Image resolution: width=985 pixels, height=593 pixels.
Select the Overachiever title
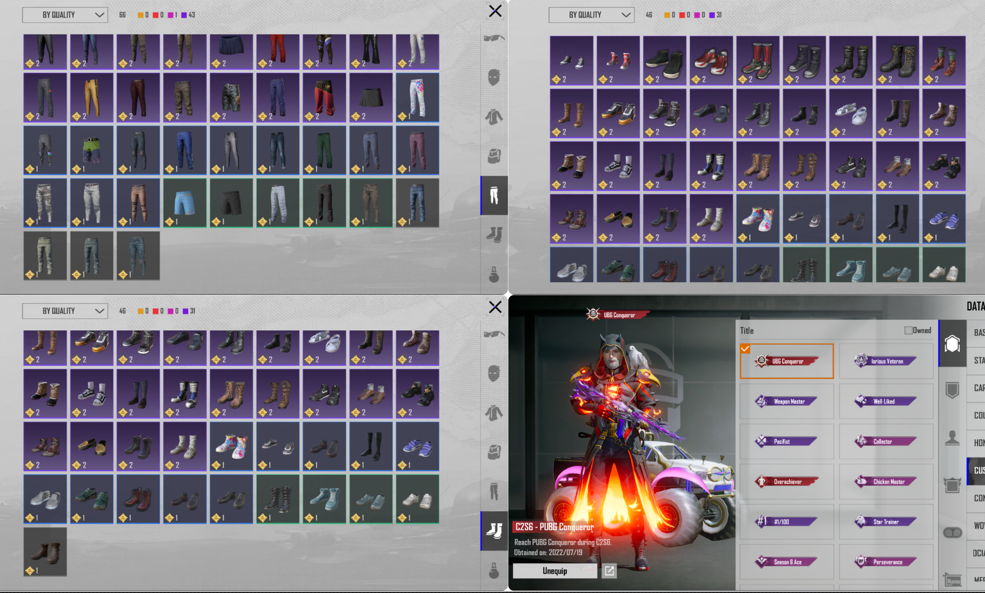[787, 481]
